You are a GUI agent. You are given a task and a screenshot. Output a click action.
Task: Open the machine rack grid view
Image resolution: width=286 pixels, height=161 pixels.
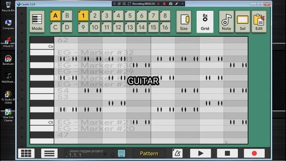coord(26,153)
